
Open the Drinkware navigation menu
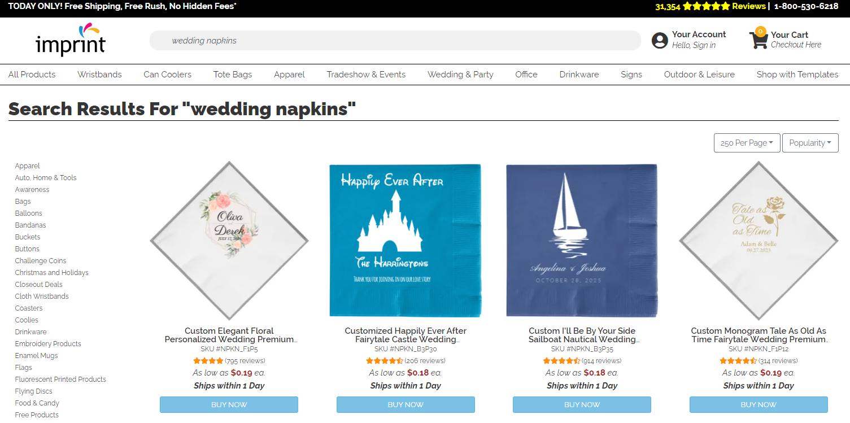tap(579, 75)
